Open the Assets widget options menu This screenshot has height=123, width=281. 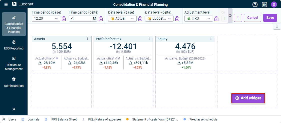tap(87, 38)
